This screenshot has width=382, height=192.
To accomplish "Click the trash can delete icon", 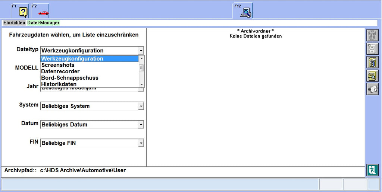I will click(x=373, y=35).
